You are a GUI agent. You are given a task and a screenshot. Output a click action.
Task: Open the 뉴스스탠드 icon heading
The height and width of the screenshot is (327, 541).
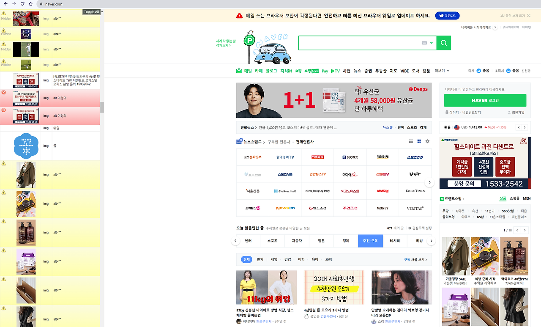coord(251,142)
